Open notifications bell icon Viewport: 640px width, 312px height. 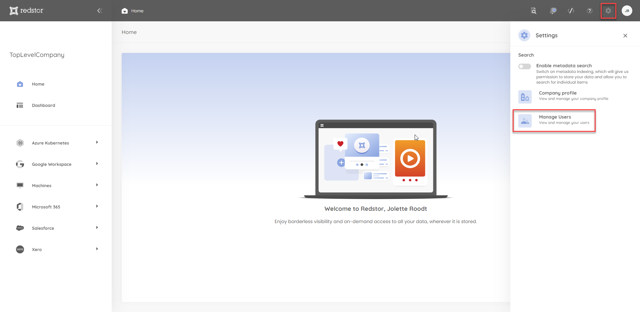553,11
